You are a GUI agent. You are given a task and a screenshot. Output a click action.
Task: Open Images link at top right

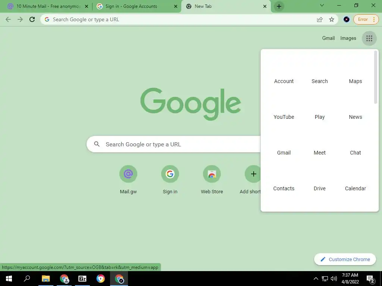(x=348, y=38)
